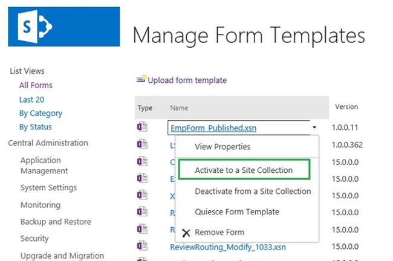Open the Upload form template link
Screen dimensions: 393x261
pyautogui.click(x=187, y=80)
